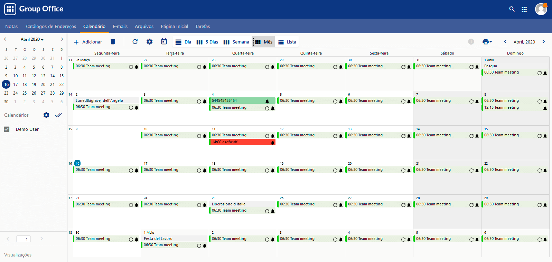Open the Notas tab
552x262 pixels.
point(11,26)
